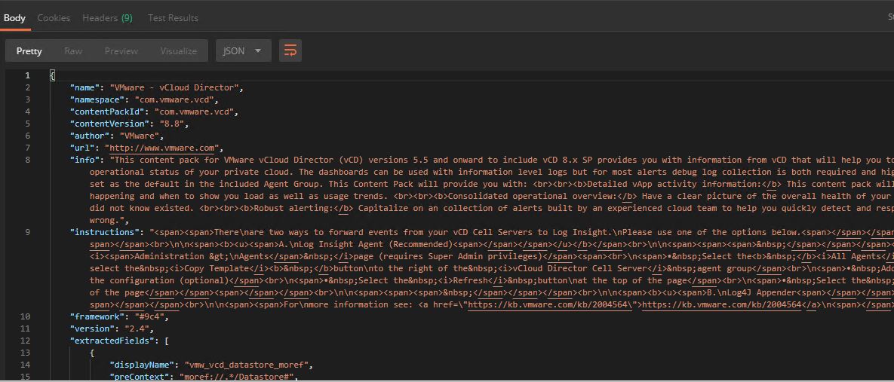This screenshot has width=894, height=382.
Task: Click the "info" key on line 8
Action: [x=85, y=160]
